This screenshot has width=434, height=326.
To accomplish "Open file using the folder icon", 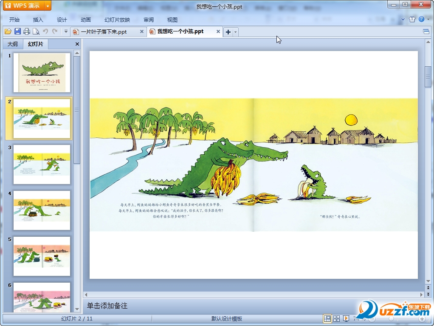I will click(x=8, y=31).
